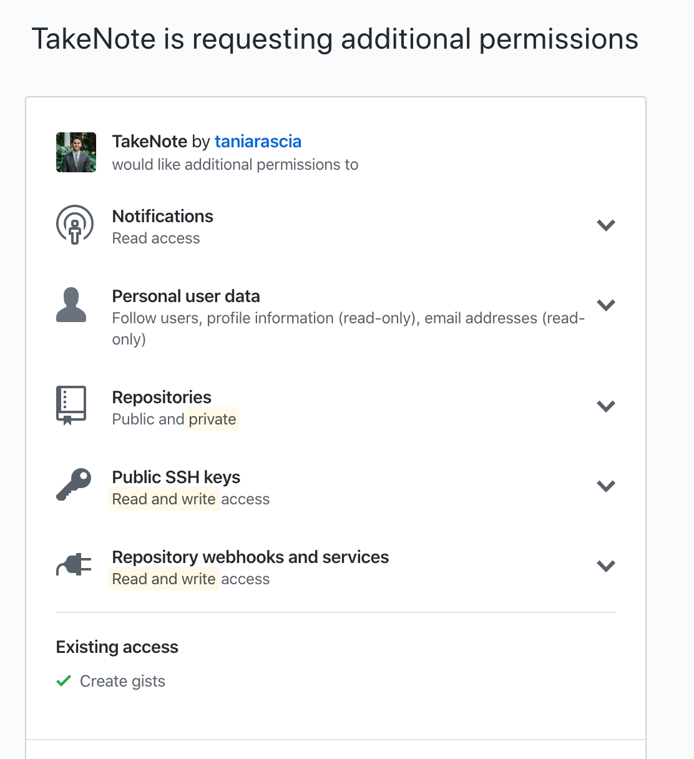Screen dimensions: 694x759
Task: Click the Public SSH keys key icon
Action: point(73,486)
